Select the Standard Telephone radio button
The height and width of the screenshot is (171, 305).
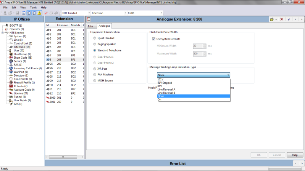click(95, 50)
